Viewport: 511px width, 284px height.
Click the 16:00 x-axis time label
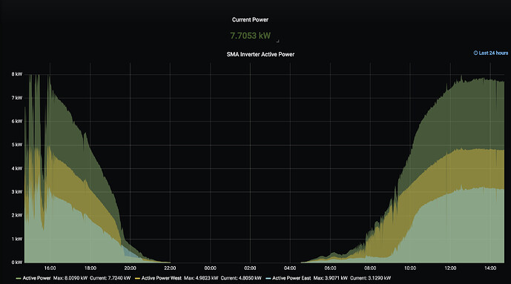tap(50, 268)
